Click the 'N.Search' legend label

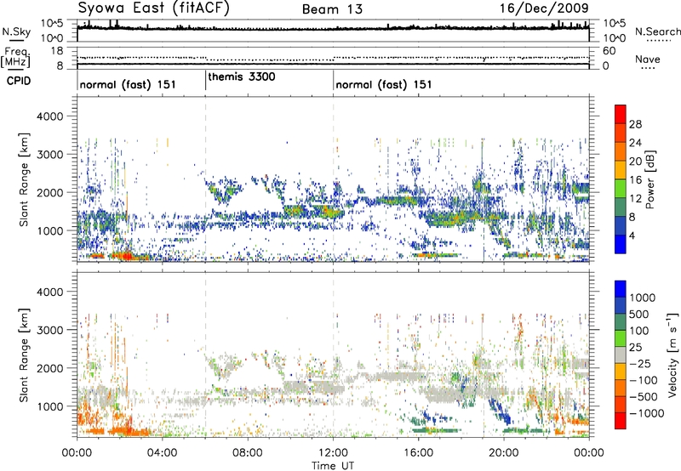pos(657,31)
